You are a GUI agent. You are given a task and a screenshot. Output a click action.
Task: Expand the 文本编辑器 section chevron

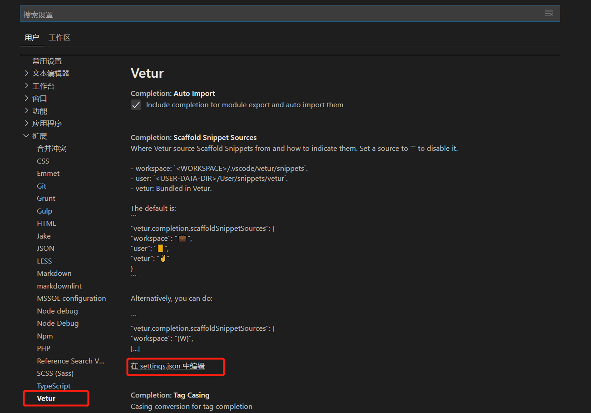[x=26, y=73]
